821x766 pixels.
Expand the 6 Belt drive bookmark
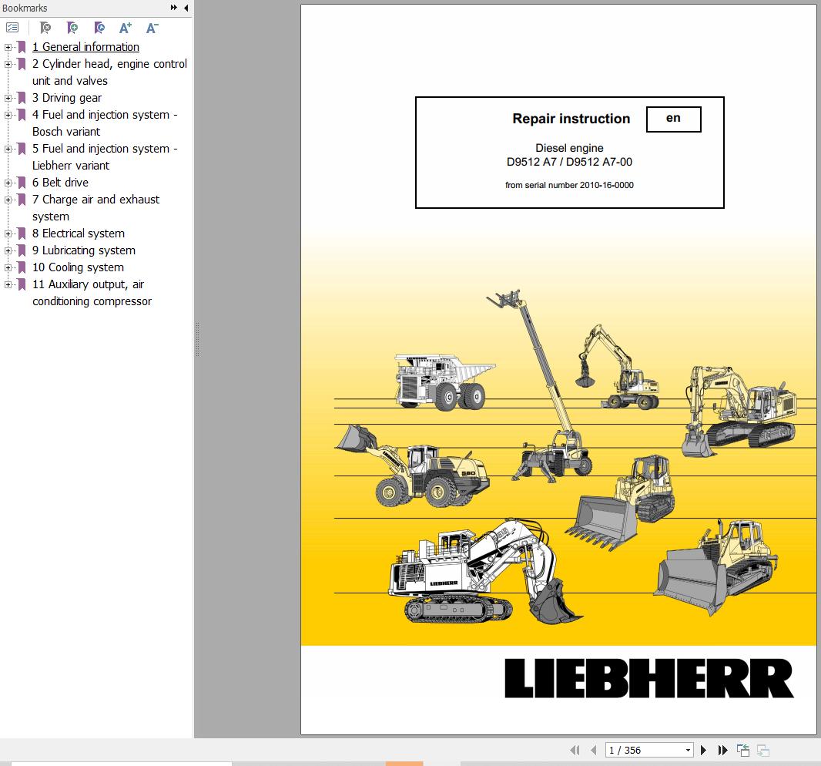click(x=8, y=183)
